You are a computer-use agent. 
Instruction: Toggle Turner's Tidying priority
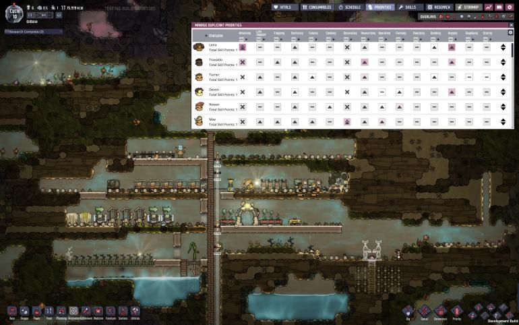312,77
